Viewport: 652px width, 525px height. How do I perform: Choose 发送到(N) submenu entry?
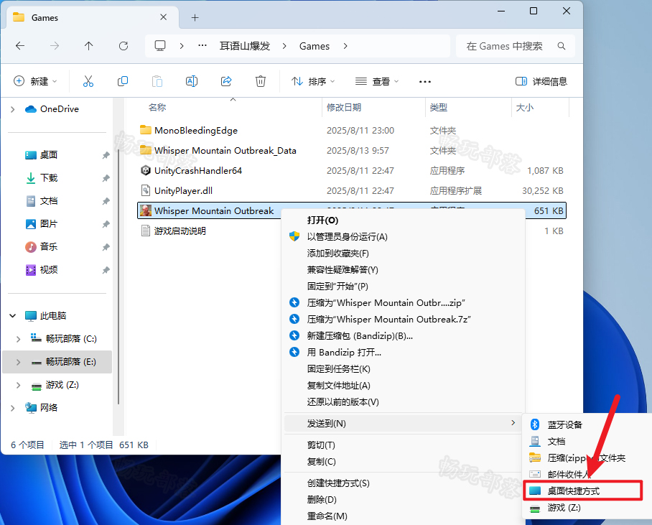pyautogui.click(x=403, y=424)
